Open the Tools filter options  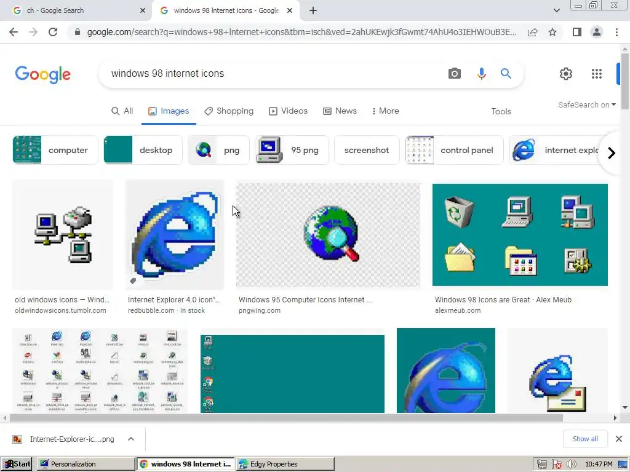pos(501,111)
